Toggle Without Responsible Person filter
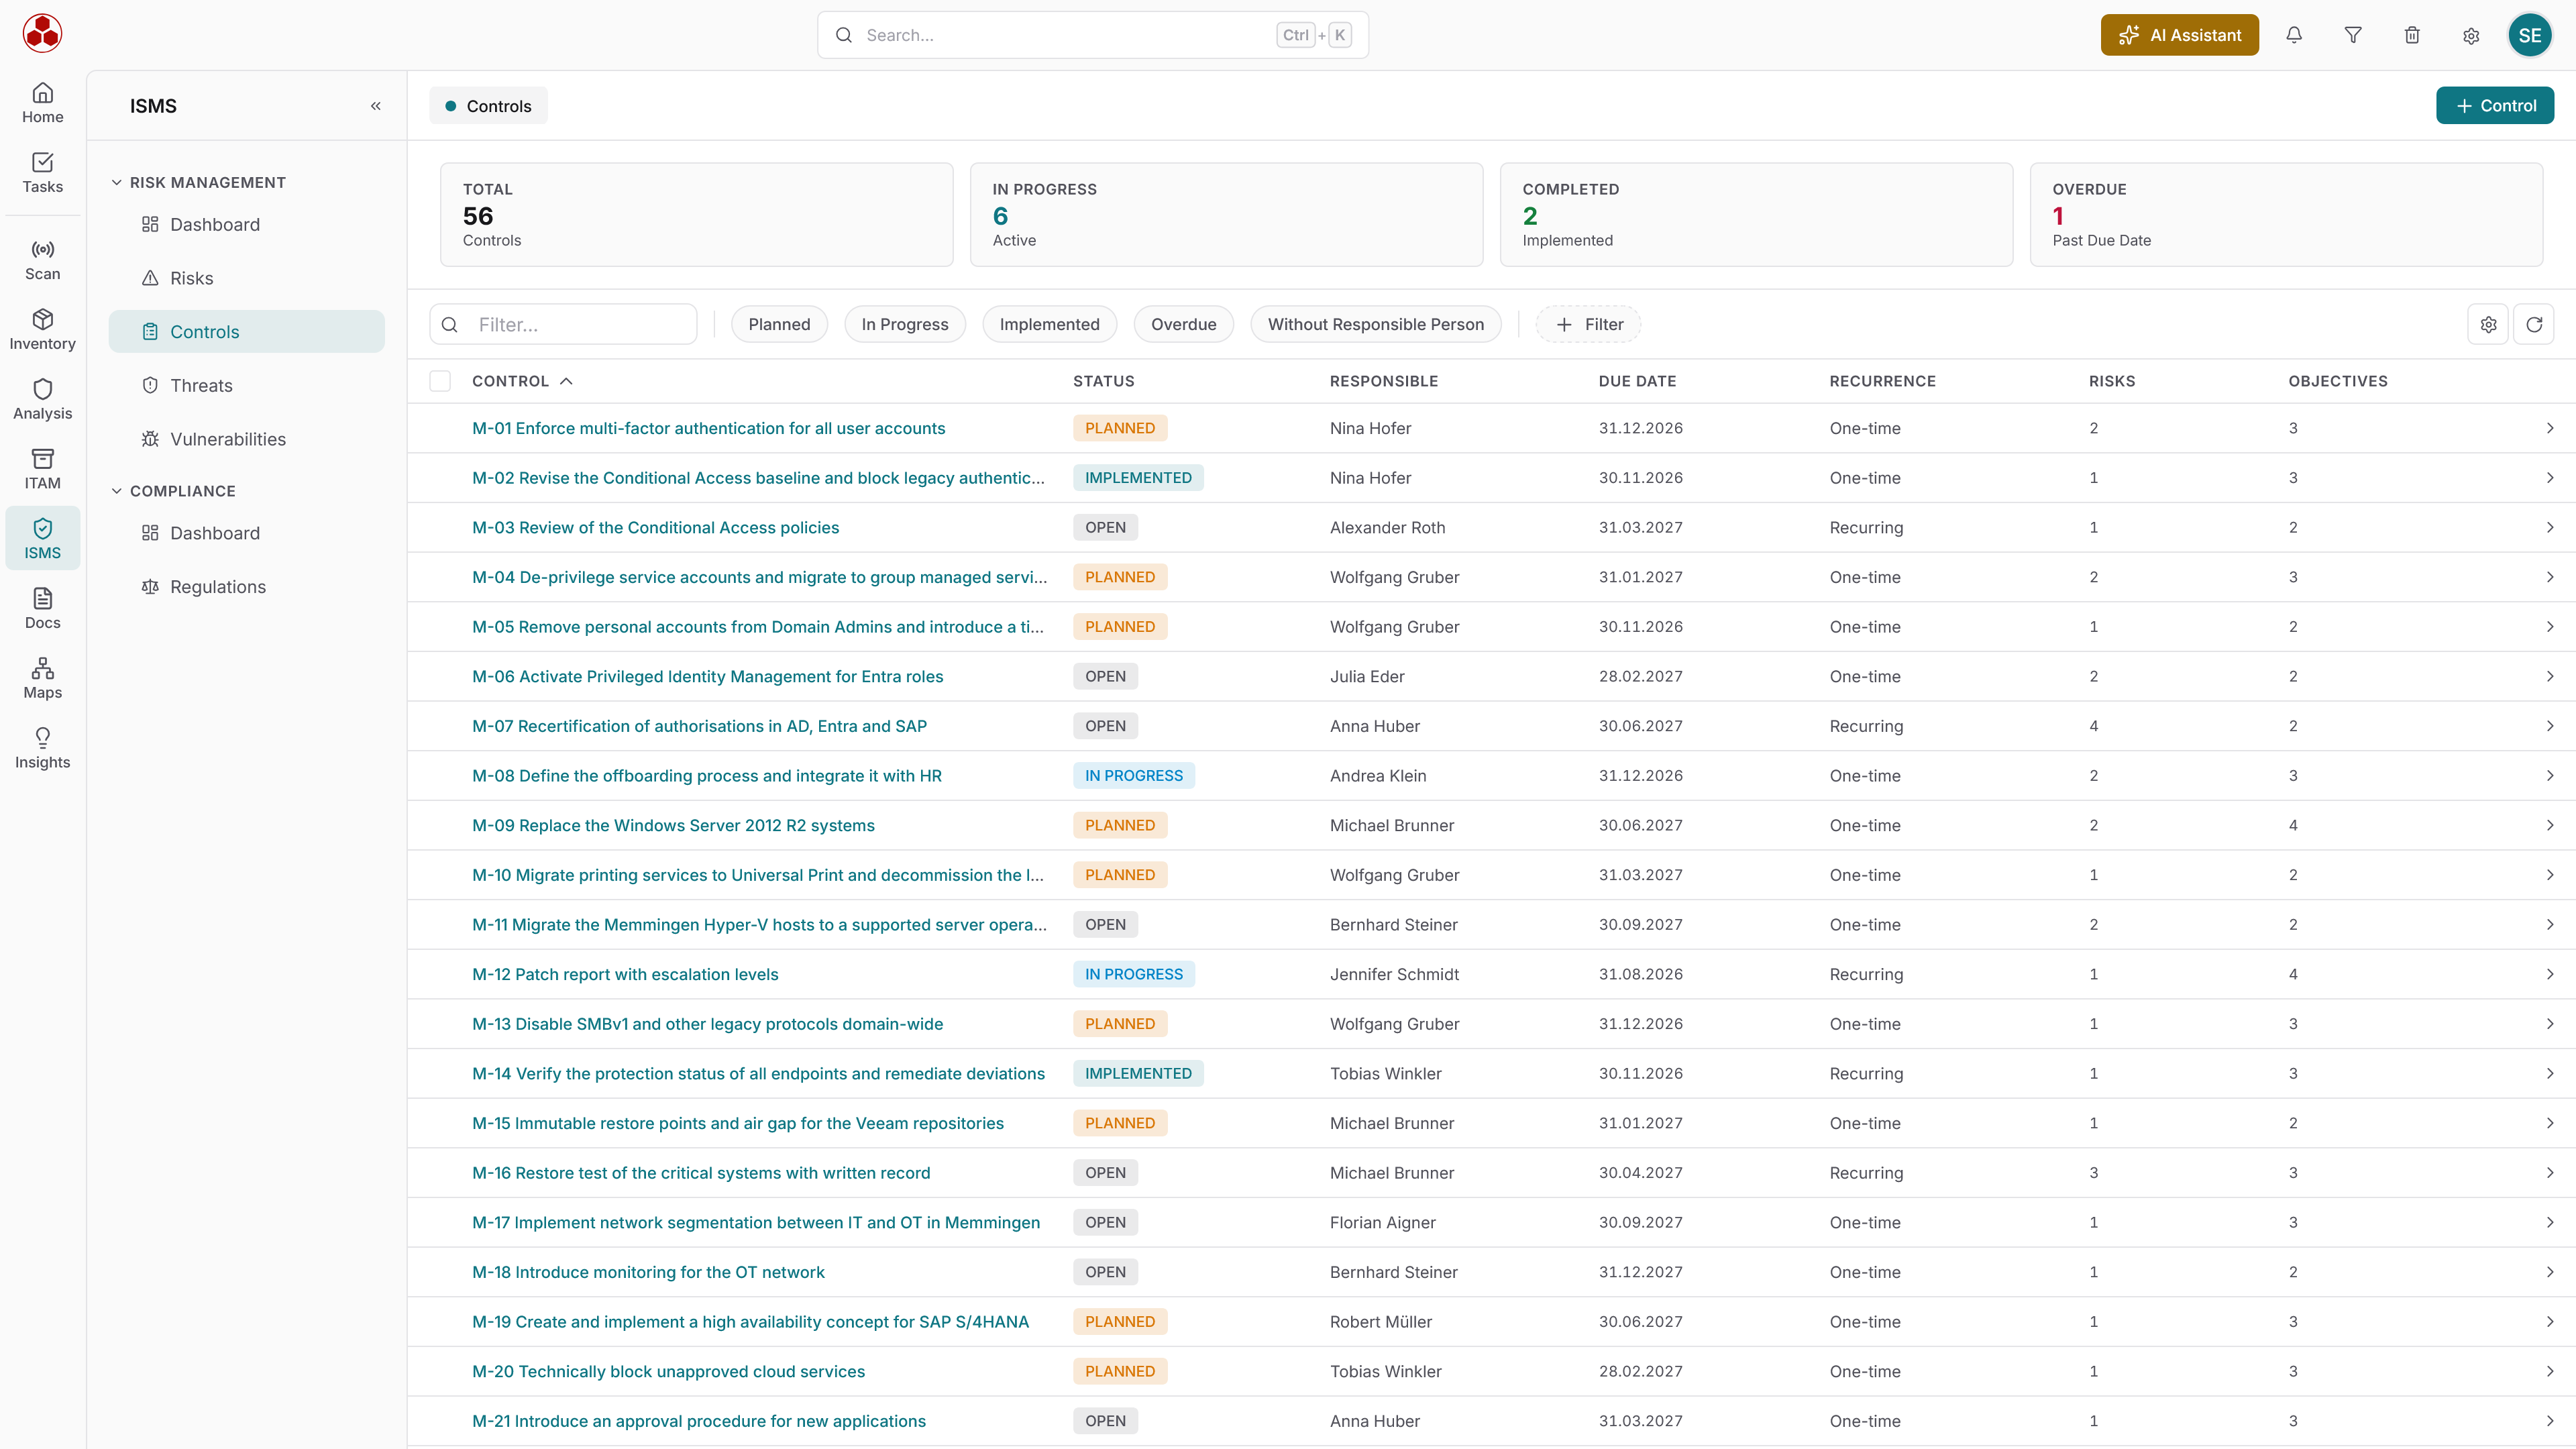Screen dimensions: 2576x1449 click(x=1375, y=324)
